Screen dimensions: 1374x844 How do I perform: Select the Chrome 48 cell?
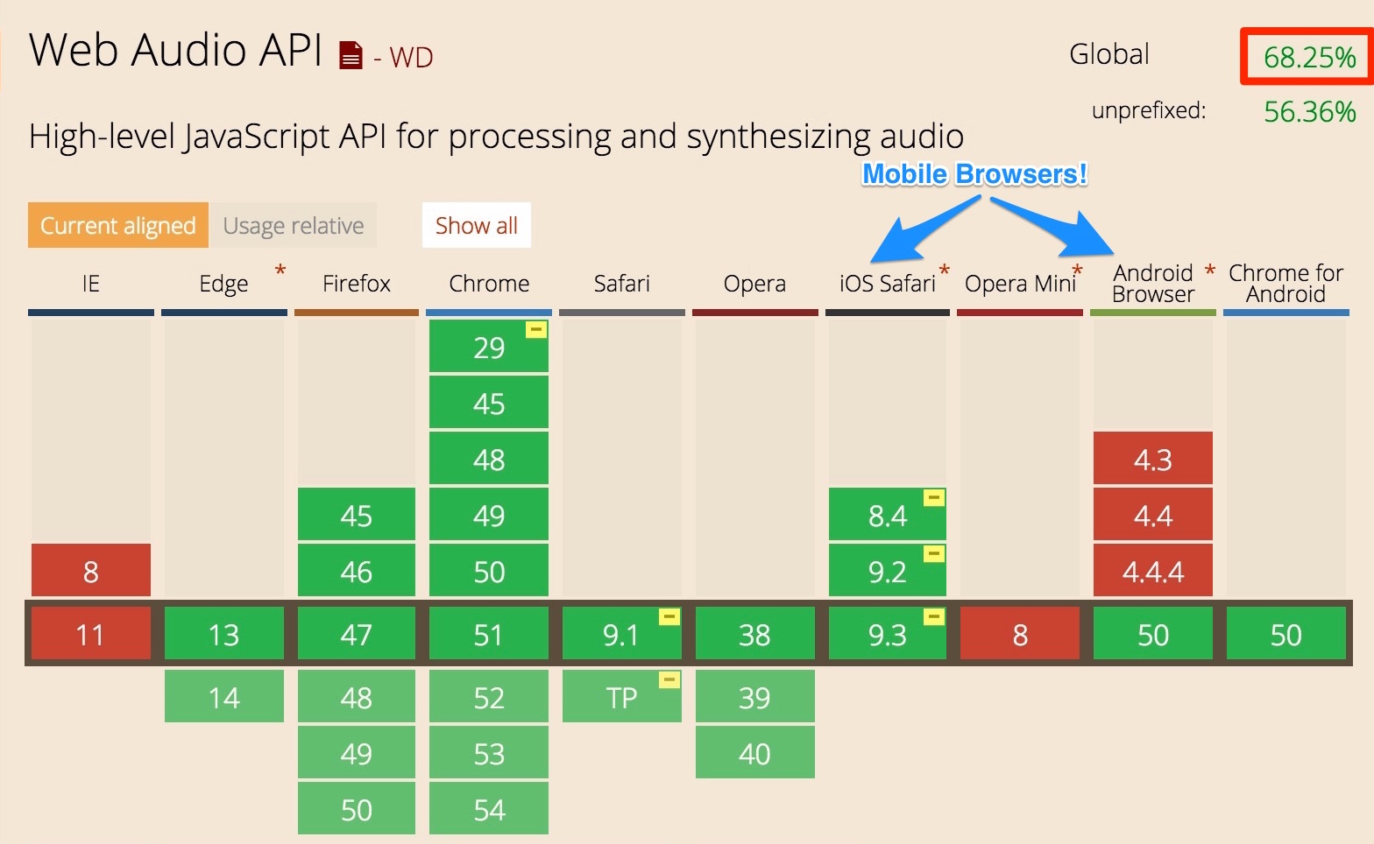pos(489,458)
